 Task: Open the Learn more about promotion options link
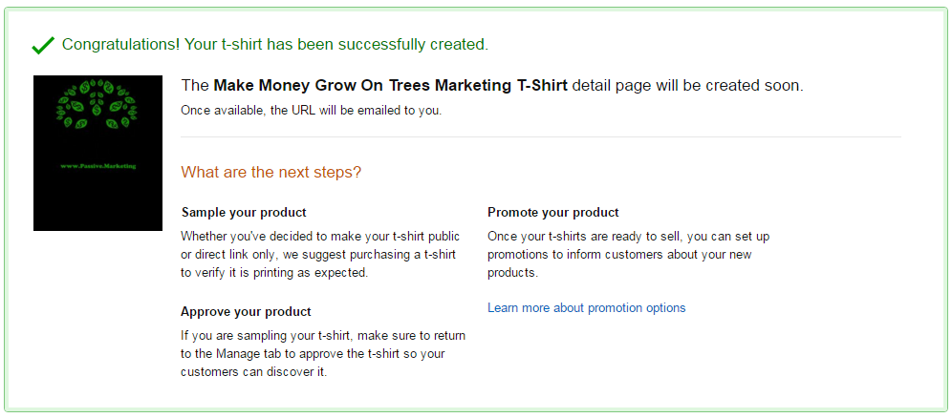(x=586, y=307)
